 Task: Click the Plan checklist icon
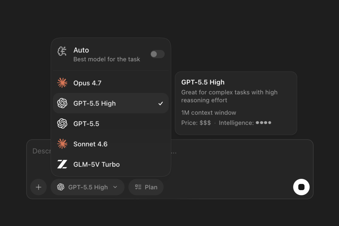click(x=138, y=187)
